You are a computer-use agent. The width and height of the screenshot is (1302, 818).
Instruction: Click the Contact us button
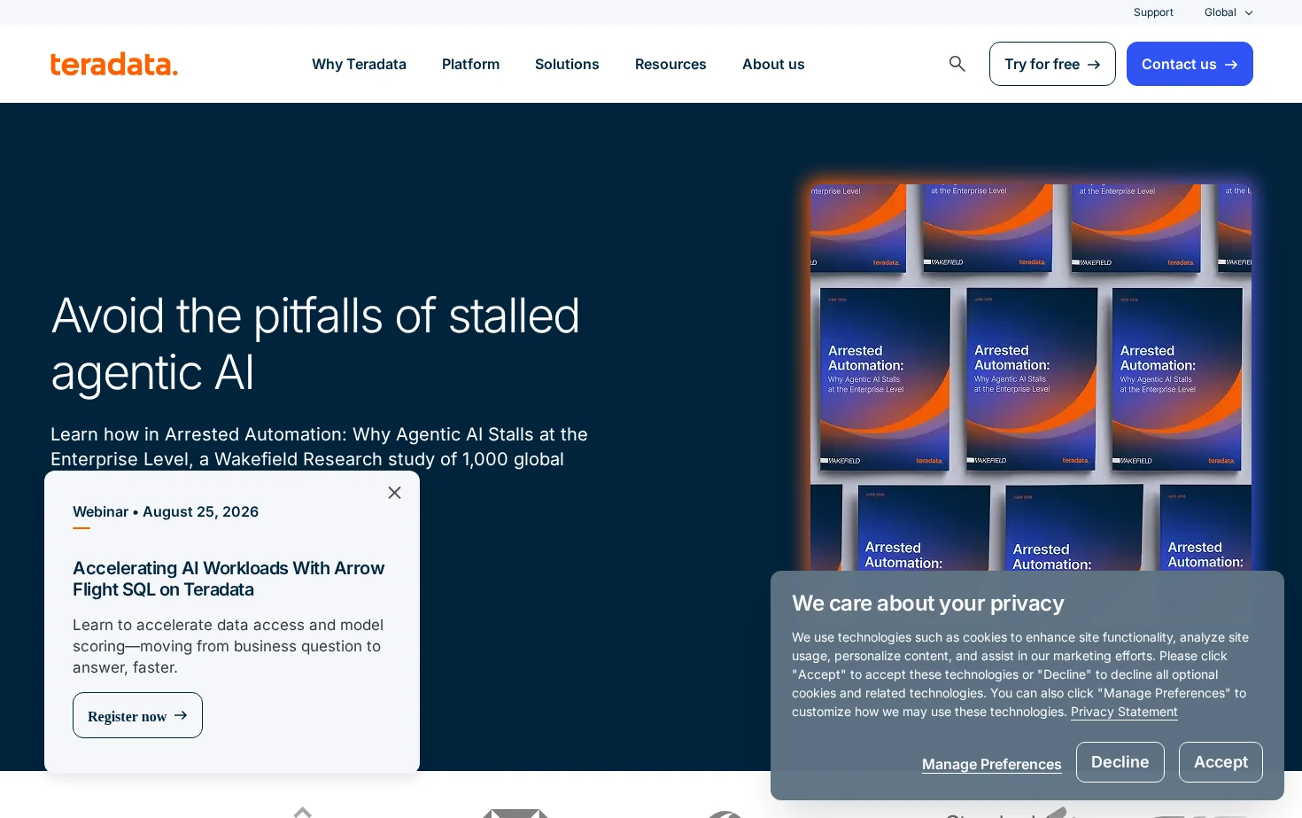pos(1190,64)
